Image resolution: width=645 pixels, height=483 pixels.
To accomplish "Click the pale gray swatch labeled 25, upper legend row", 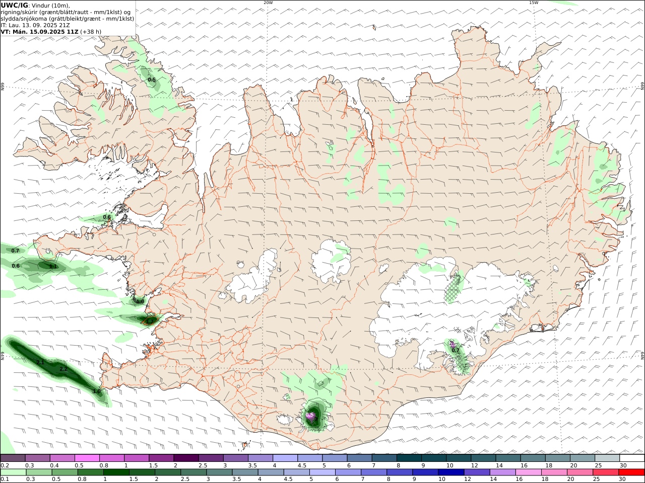I will [x=607, y=458].
